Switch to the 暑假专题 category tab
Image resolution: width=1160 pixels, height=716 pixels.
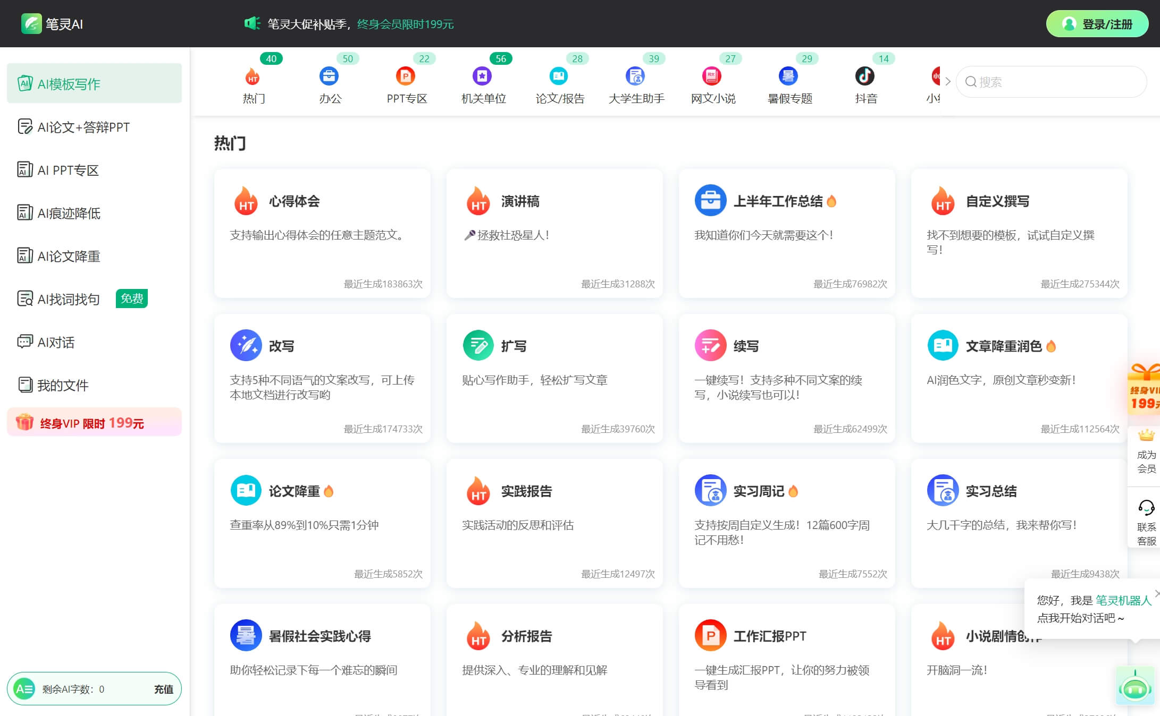(788, 76)
